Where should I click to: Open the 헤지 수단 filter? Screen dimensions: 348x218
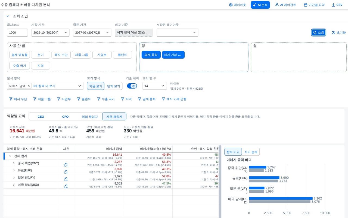18,99
